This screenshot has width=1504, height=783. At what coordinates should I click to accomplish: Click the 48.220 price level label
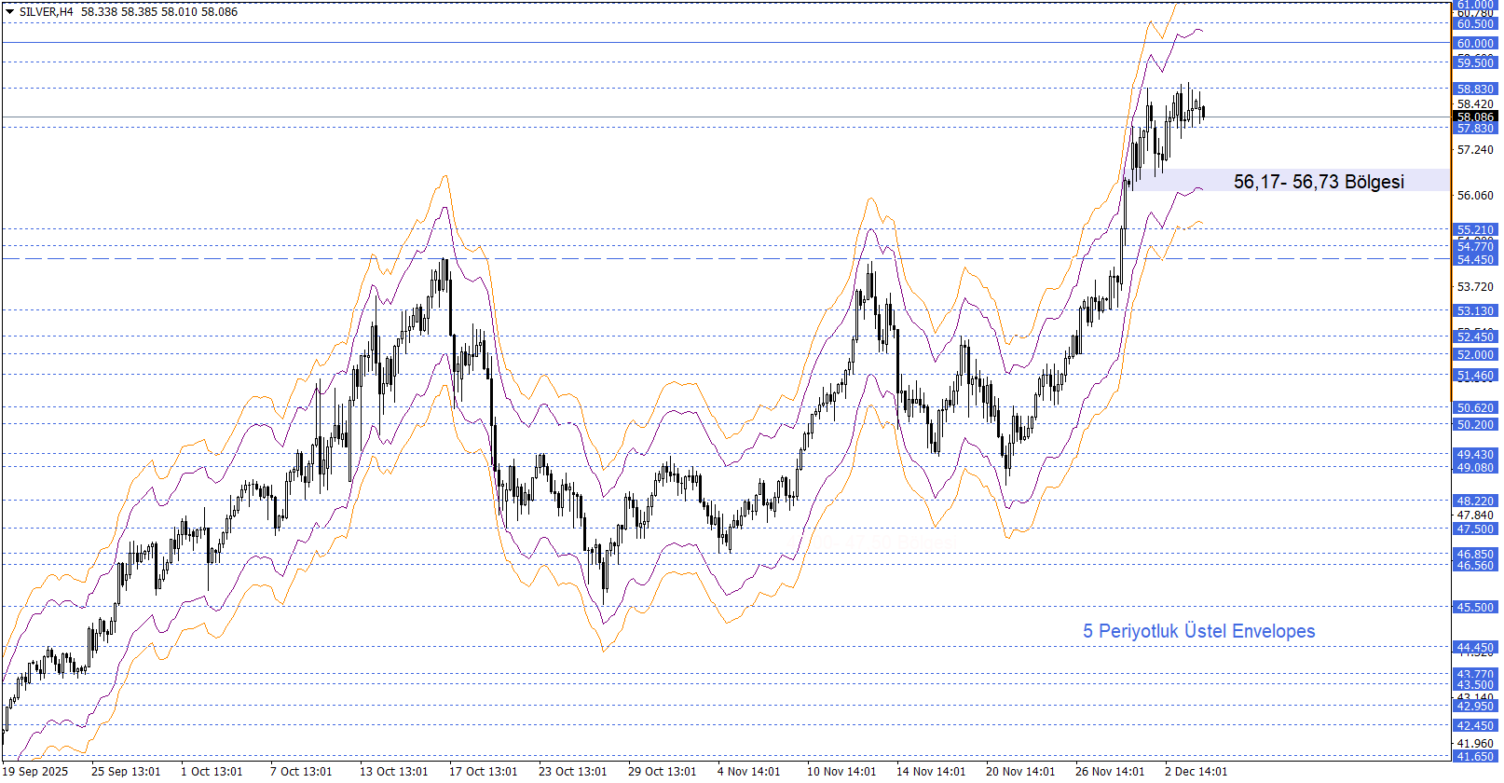(1475, 501)
